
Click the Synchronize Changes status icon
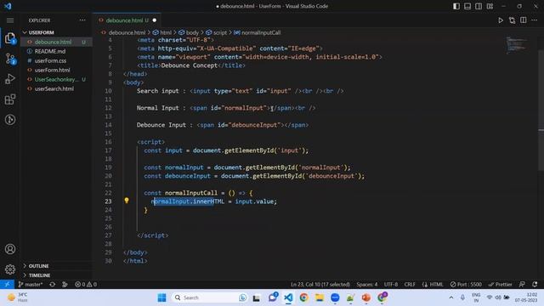pyautogui.click(x=53, y=285)
